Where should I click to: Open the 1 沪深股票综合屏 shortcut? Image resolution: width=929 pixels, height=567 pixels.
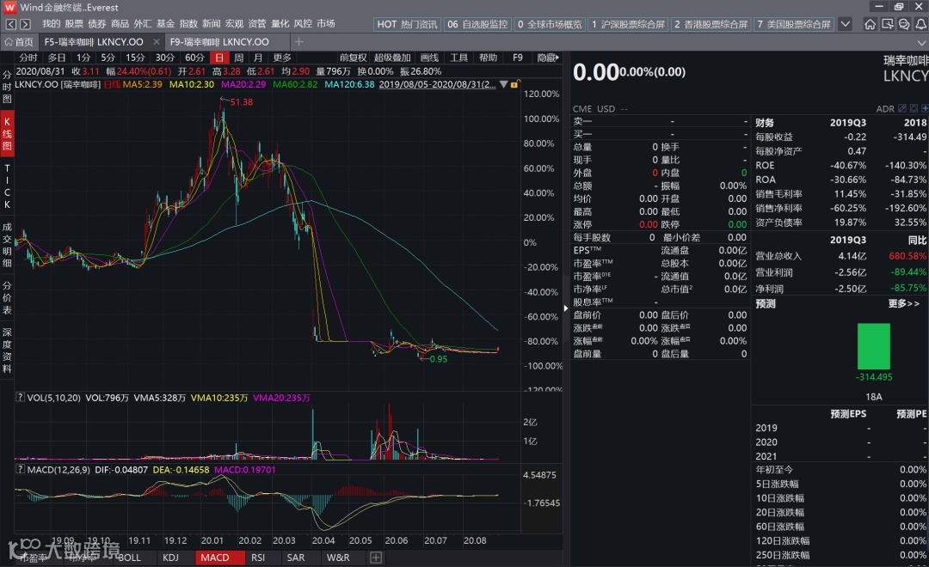[x=628, y=24]
